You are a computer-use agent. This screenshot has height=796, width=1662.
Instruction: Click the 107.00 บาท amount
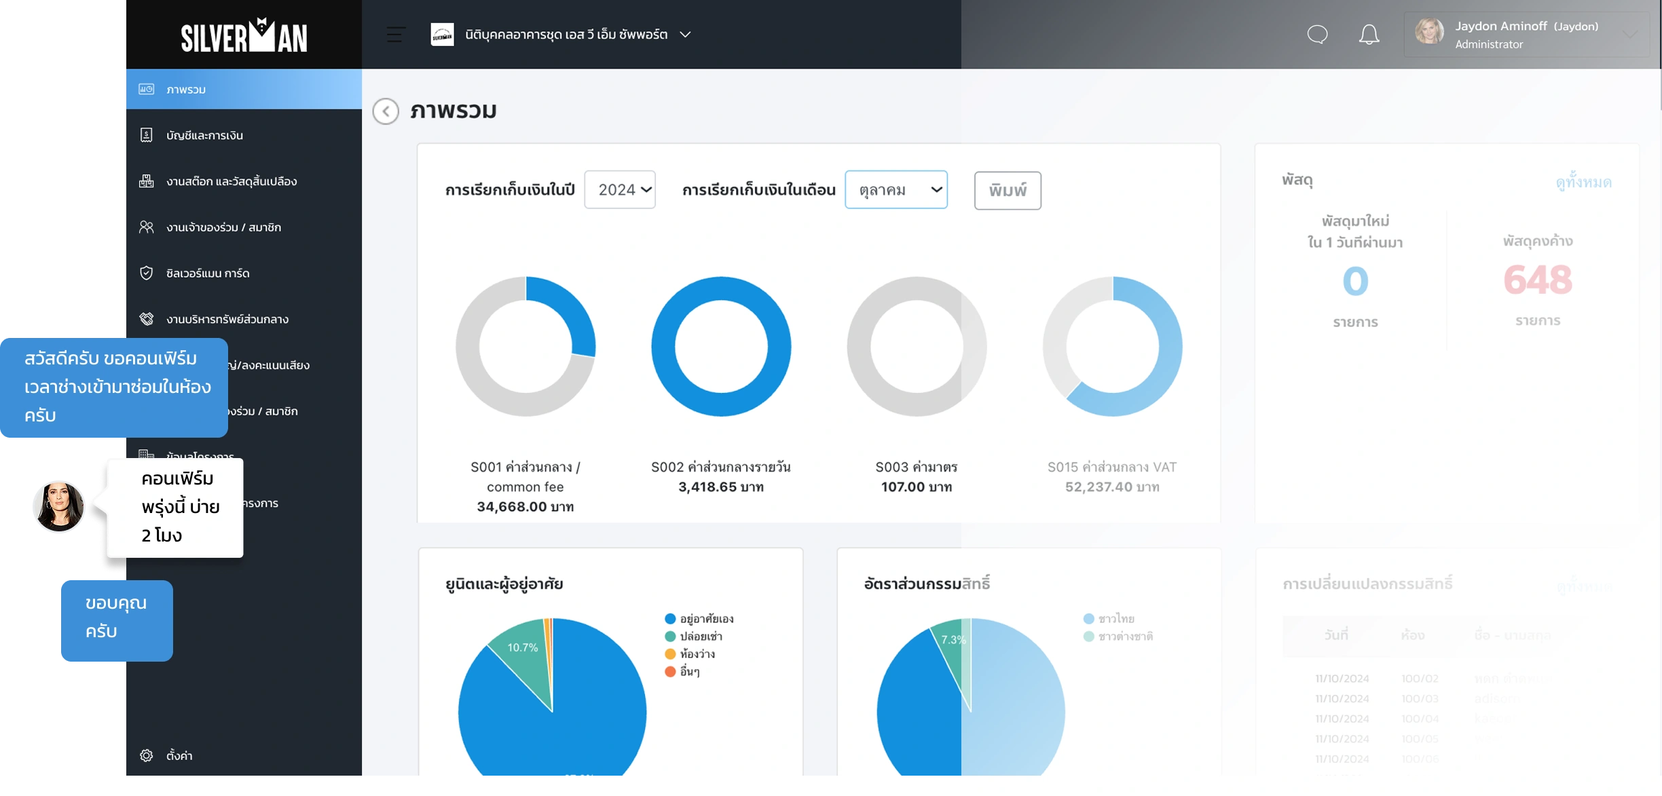(x=917, y=487)
